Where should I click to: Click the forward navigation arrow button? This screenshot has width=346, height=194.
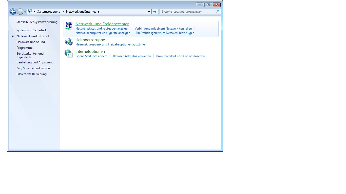20,12
